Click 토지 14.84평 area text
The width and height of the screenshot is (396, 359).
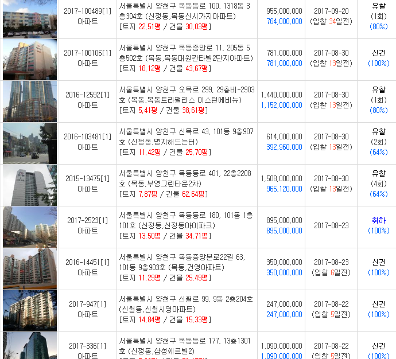click(x=142, y=319)
